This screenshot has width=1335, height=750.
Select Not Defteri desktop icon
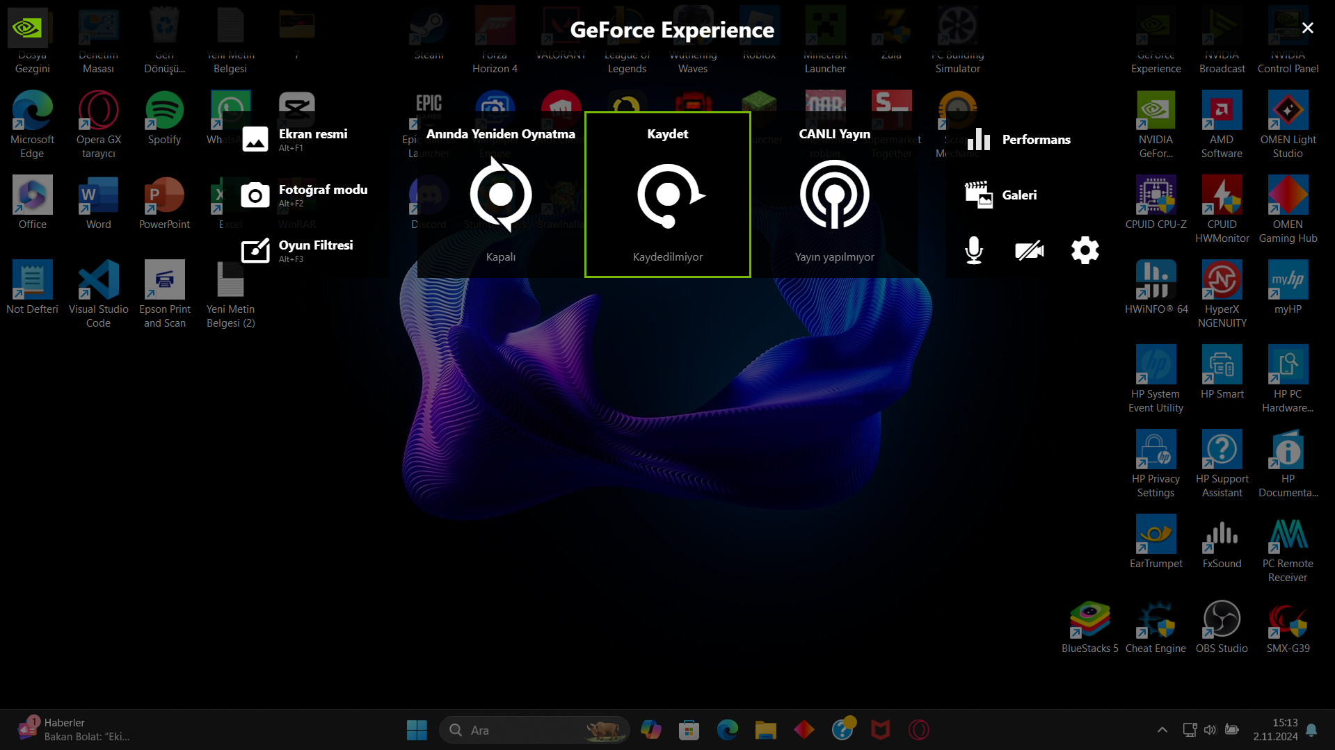[32, 287]
